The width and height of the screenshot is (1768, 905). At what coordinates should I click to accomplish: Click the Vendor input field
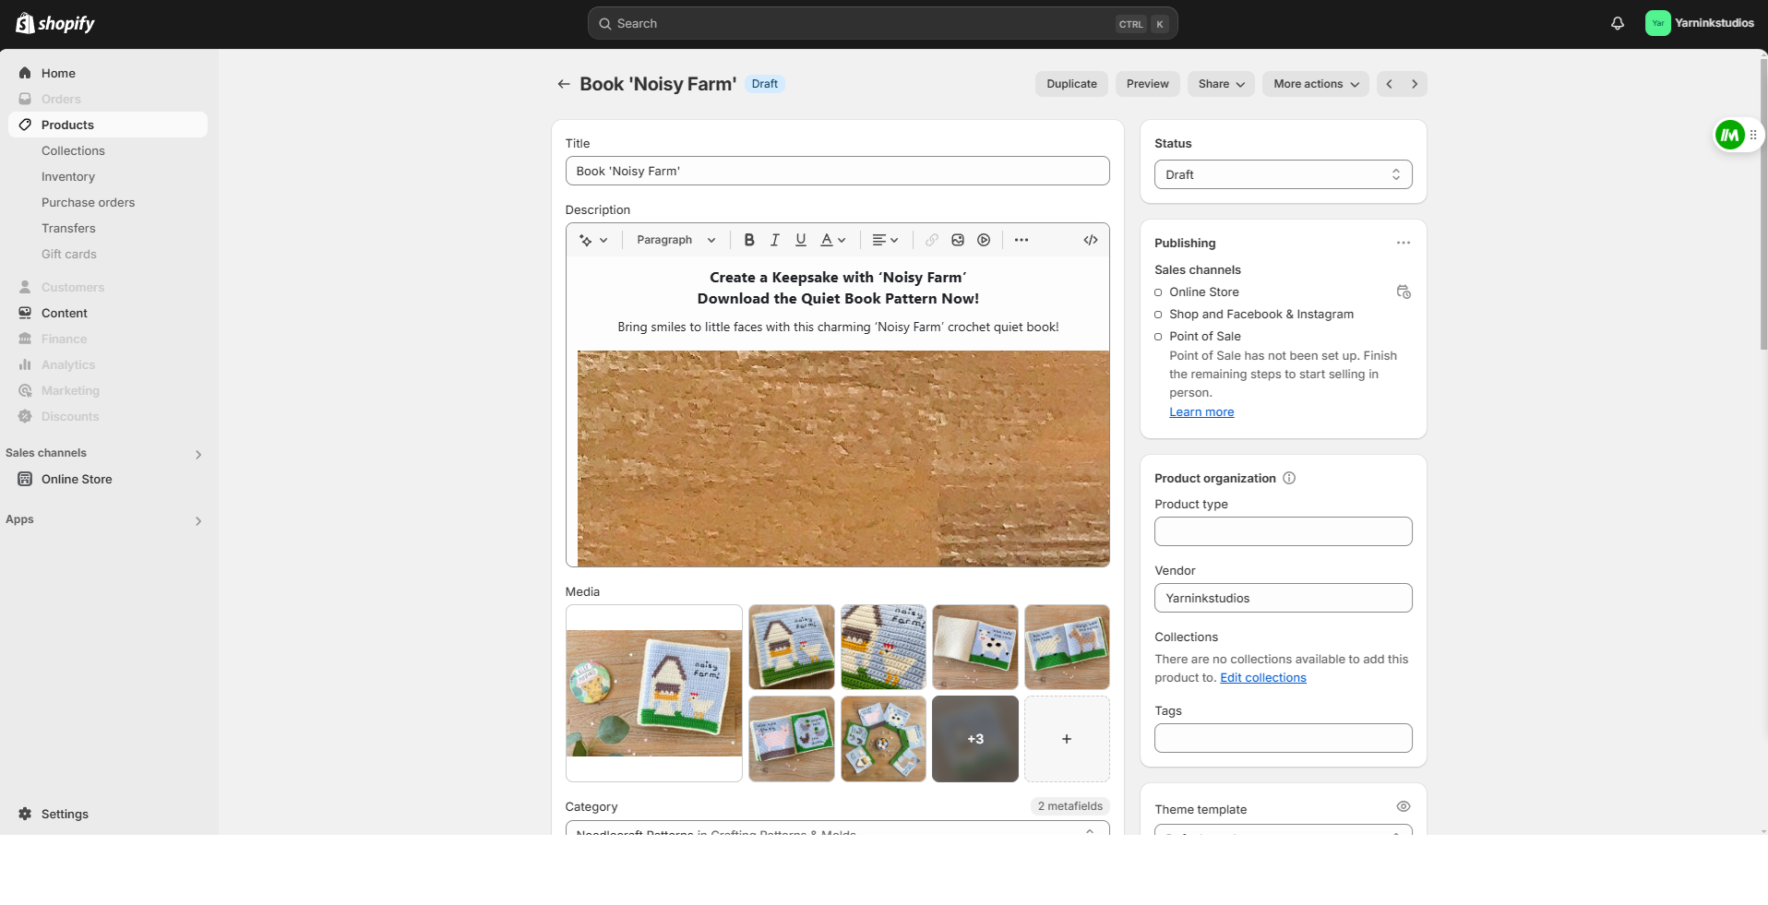tap(1283, 598)
